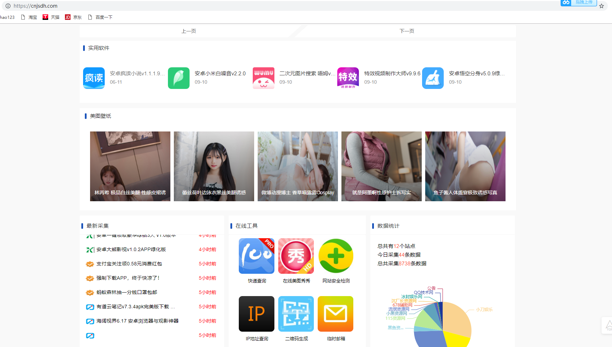612x347 pixels.
Task: Click the 小米白噪音 green leaf icon
Action: point(179,78)
